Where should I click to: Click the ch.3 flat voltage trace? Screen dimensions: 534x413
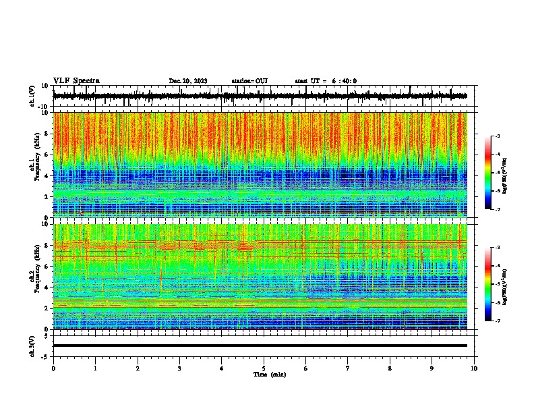(260, 346)
